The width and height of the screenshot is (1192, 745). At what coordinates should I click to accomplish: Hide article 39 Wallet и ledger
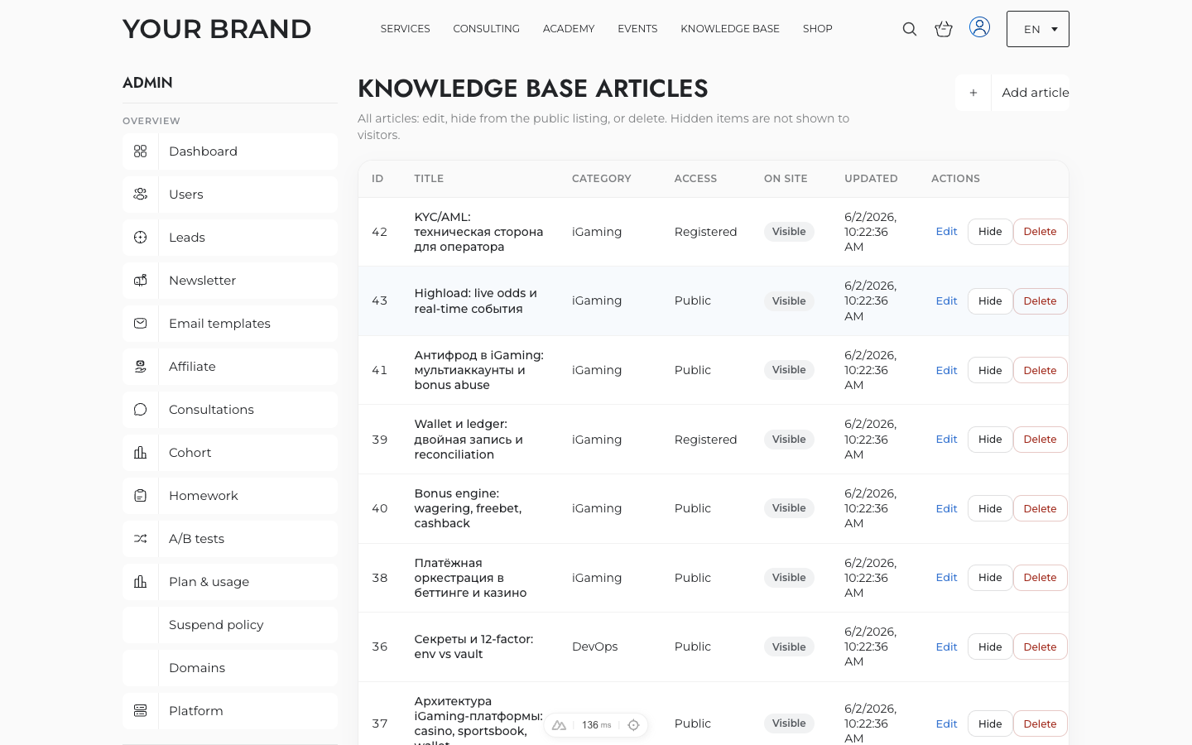990,440
